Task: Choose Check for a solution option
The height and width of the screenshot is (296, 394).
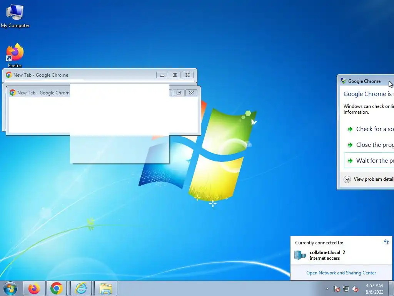Action: tap(369, 129)
